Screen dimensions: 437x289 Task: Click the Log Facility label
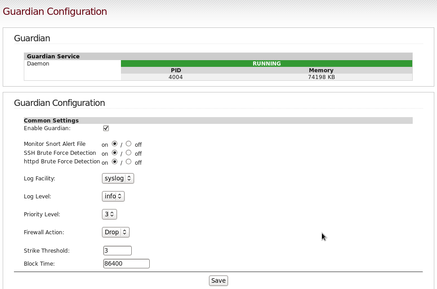39,179
